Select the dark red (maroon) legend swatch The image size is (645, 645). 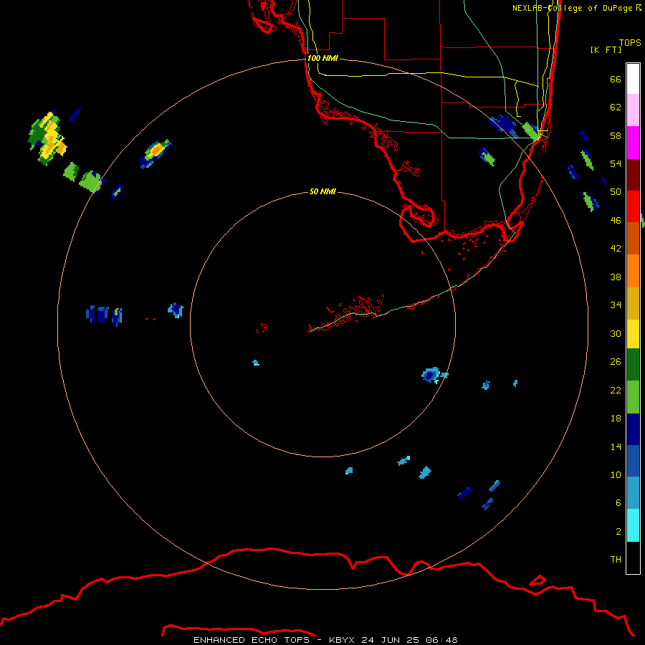[x=633, y=174]
